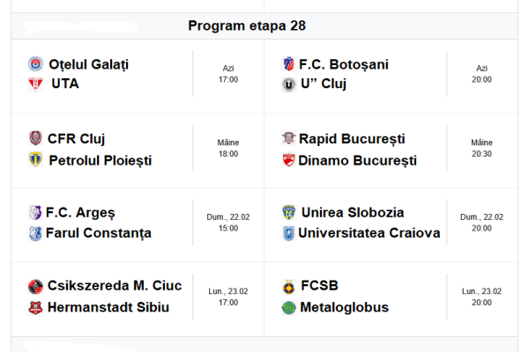This screenshot has width=529, height=352.
Task: Open the U" Cluj team link
Action: coord(323,84)
